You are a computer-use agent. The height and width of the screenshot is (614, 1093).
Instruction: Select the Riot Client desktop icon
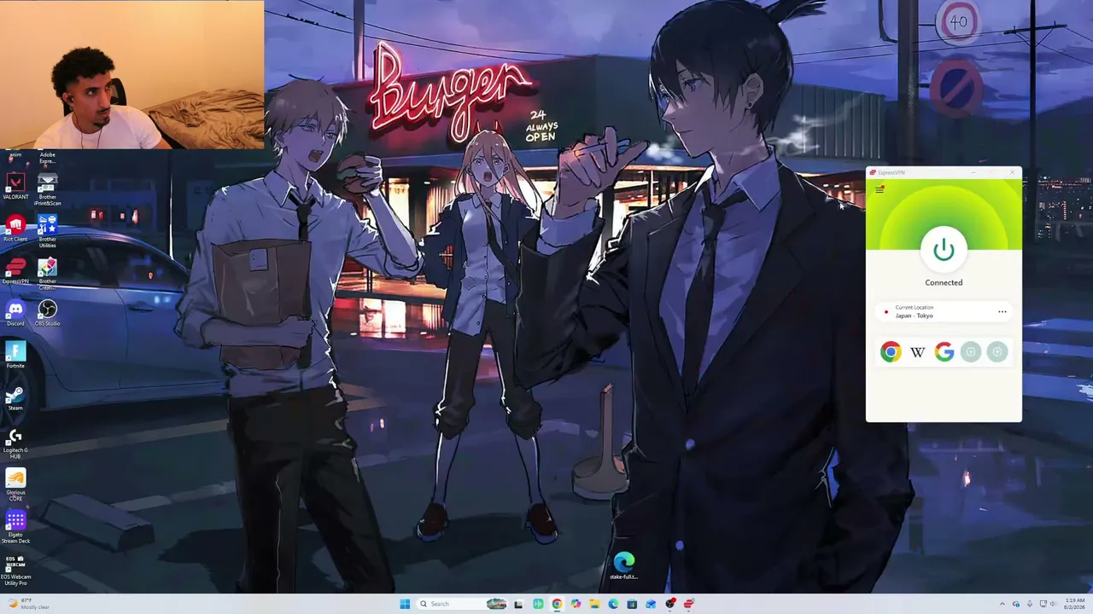[15, 228]
